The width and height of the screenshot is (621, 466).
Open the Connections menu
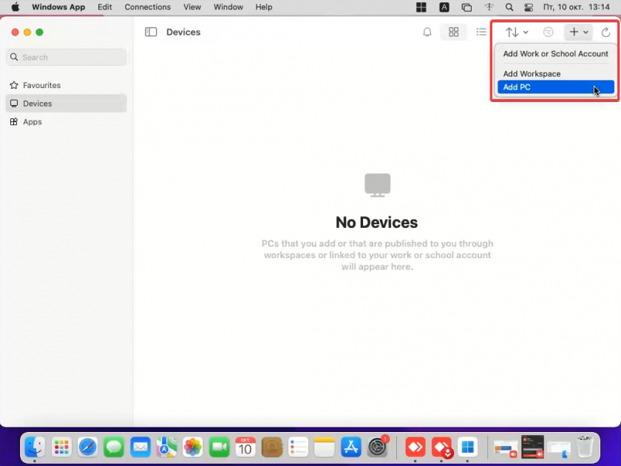coord(147,7)
